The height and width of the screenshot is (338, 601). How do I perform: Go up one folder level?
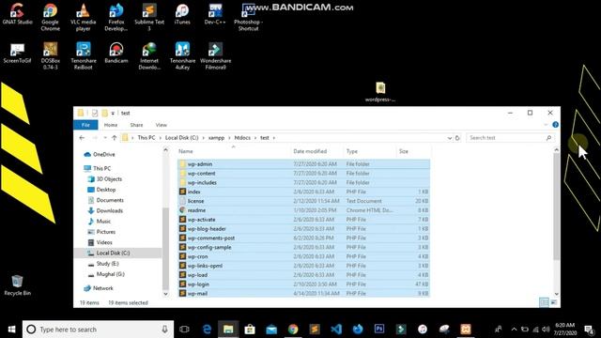tap(115, 138)
